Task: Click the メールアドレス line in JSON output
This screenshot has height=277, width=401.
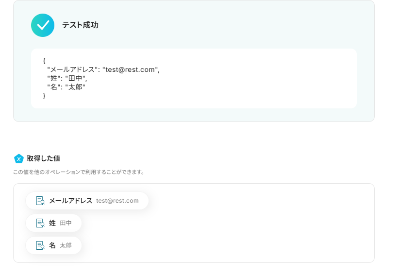Action: (103, 69)
